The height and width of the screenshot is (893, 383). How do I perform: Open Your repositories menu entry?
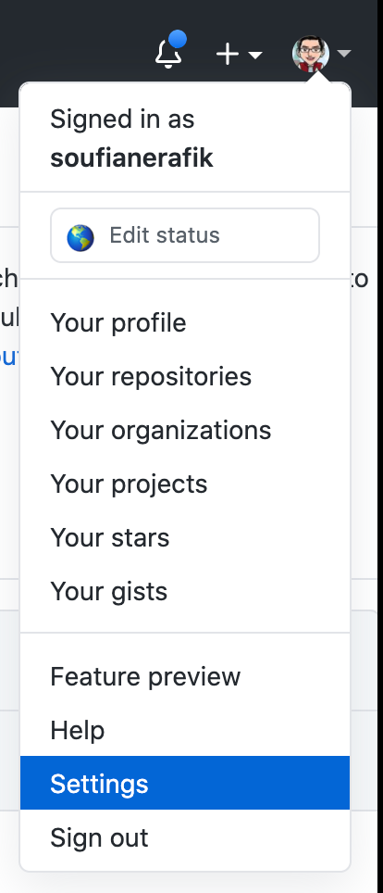pyautogui.click(x=185, y=376)
